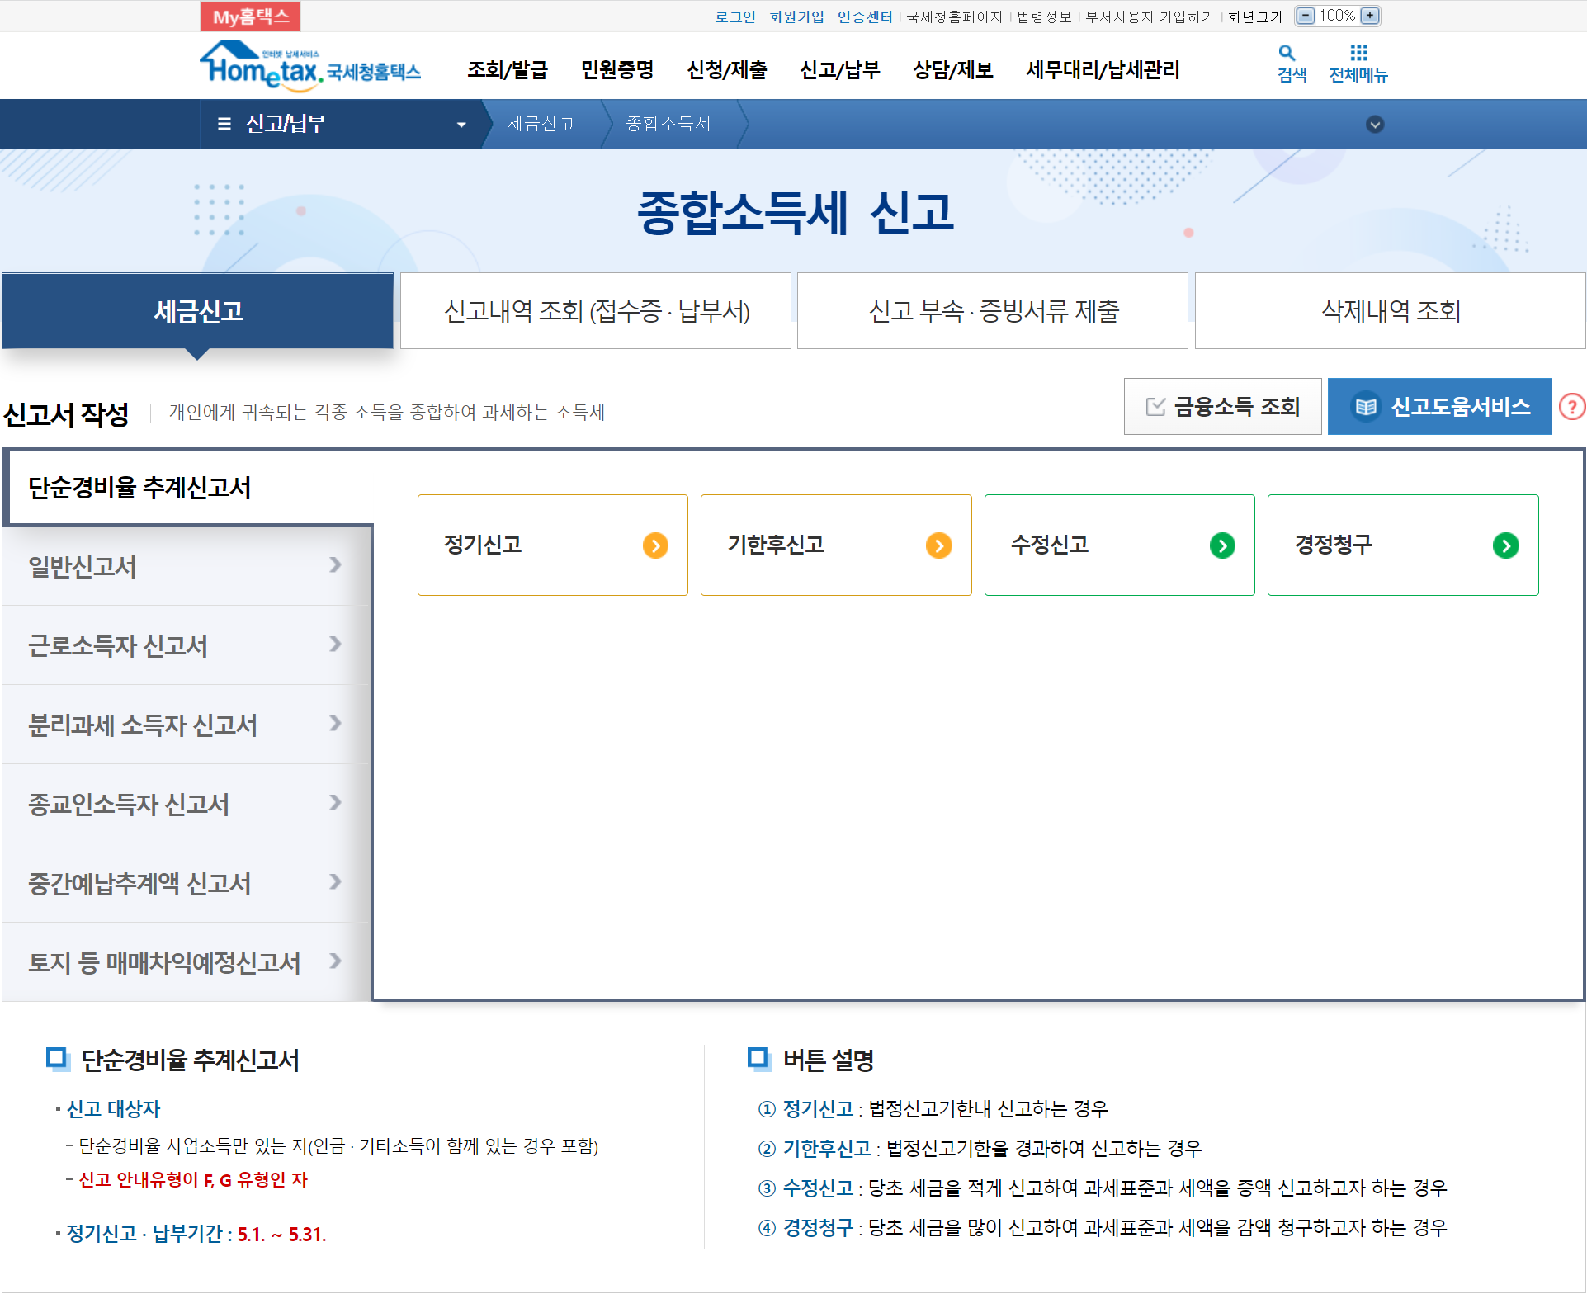Open the 조회/발급 top menu

[x=507, y=70]
